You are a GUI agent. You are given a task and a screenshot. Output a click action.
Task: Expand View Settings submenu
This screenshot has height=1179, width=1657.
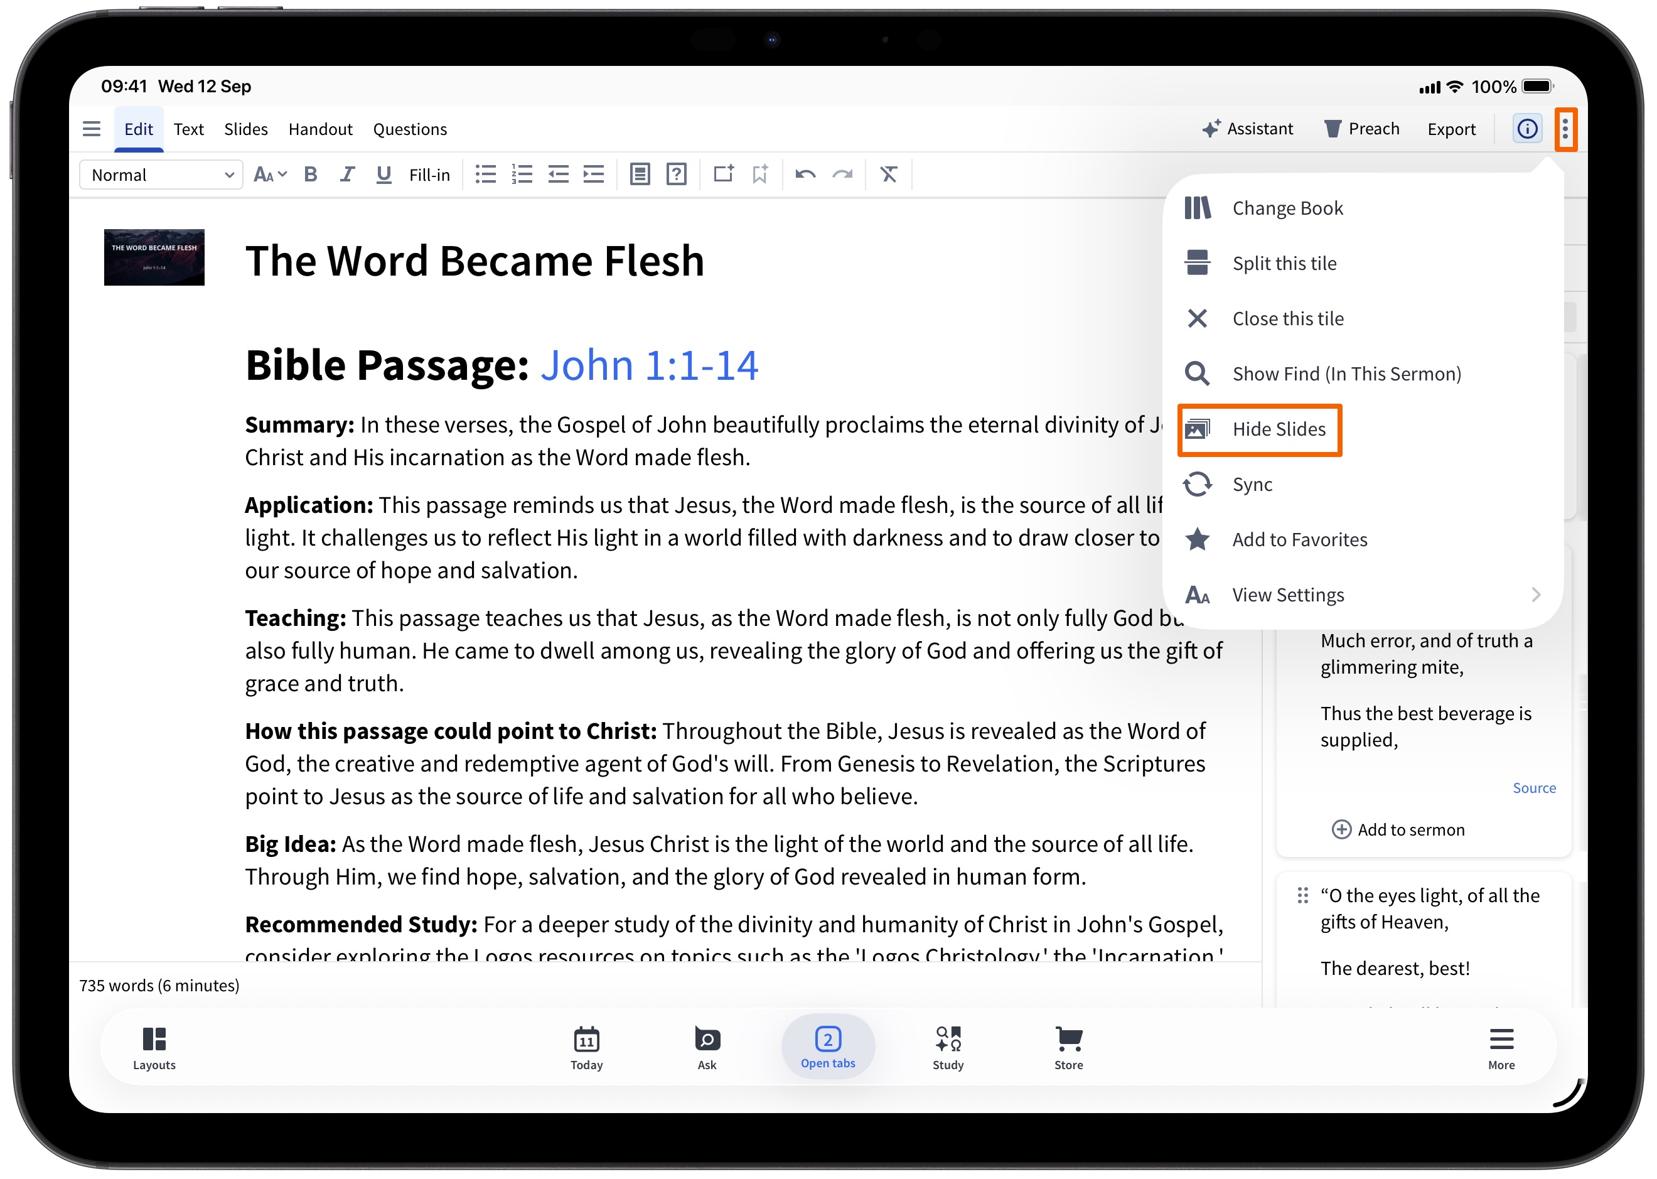click(1363, 595)
